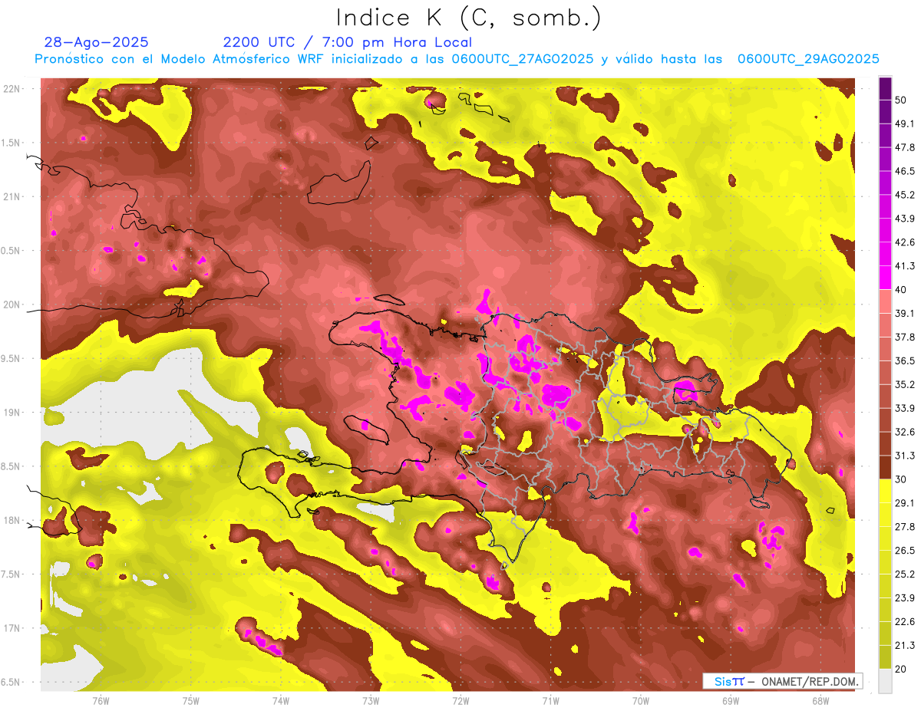Click legend value "27.8"
The image size is (921, 711).
coord(904,527)
